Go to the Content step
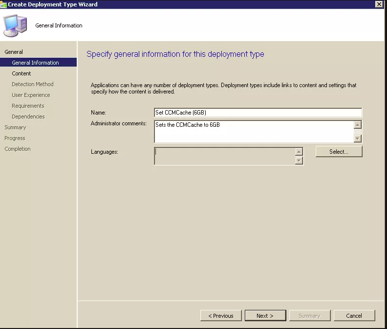Image resolution: width=387 pixels, height=329 pixels. (21, 73)
